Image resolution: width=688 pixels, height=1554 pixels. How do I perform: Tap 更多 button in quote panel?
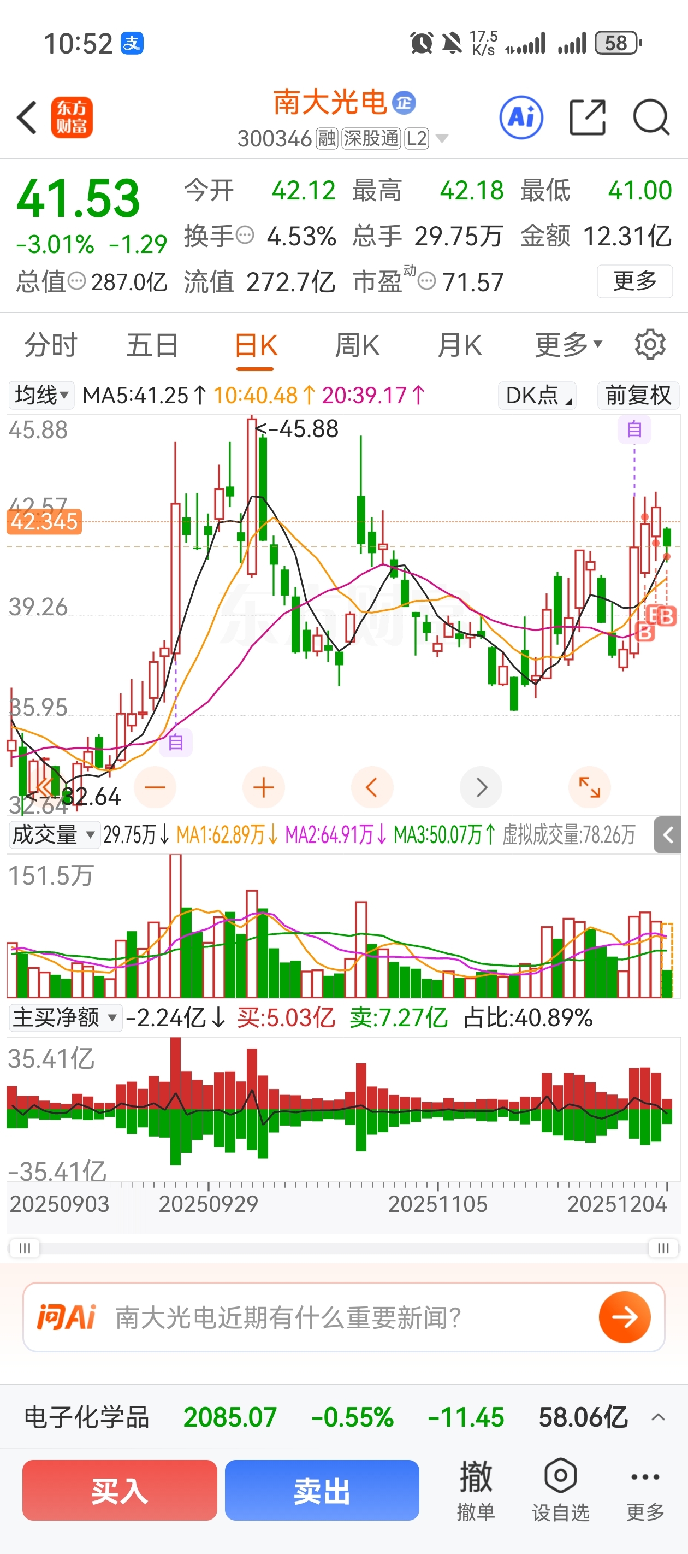[x=634, y=281]
